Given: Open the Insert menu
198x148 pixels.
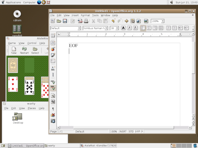Looking at the screenshot, I should (x=75, y=15).
